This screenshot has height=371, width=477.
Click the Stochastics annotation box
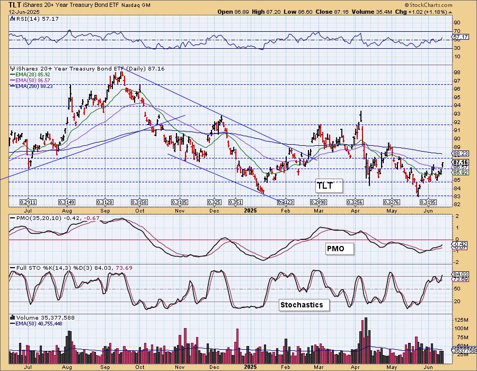pyautogui.click(x=304, y=305)
